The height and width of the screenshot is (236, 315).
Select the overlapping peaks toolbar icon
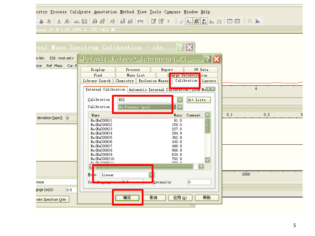(67, 21)
